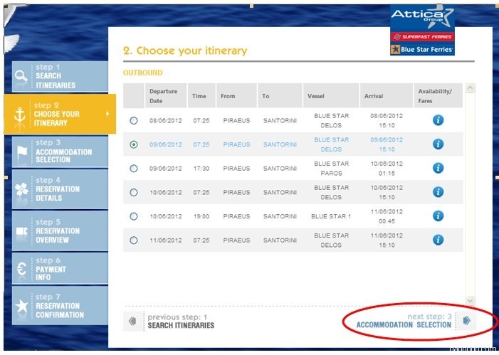Click the flower icon in step 4
This screenshot has height=355, width=499.
click(21, 189)
